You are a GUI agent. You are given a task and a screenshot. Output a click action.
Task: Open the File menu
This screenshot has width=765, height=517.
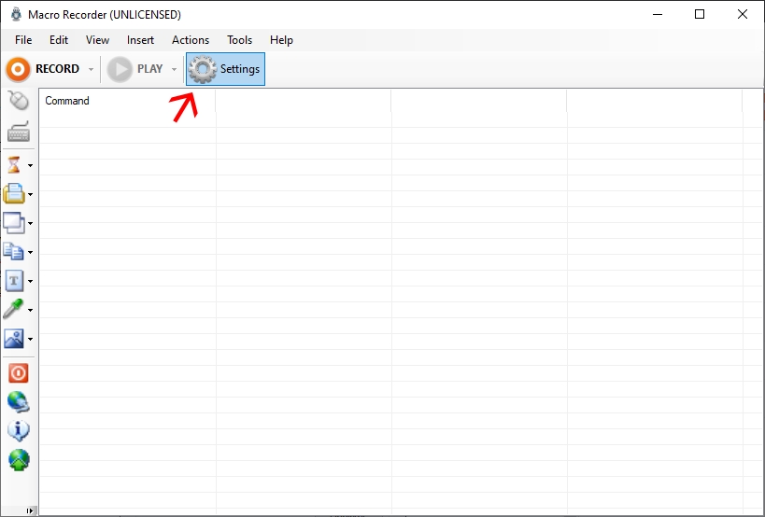pos(23,40)
